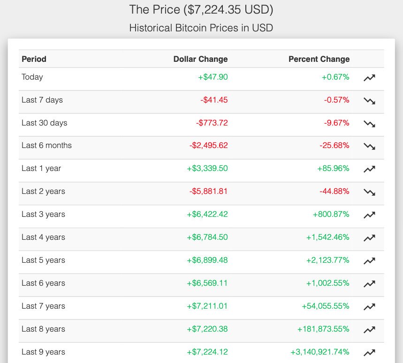Click the -$5,881.81 dollar change value

tap(208, 191)
